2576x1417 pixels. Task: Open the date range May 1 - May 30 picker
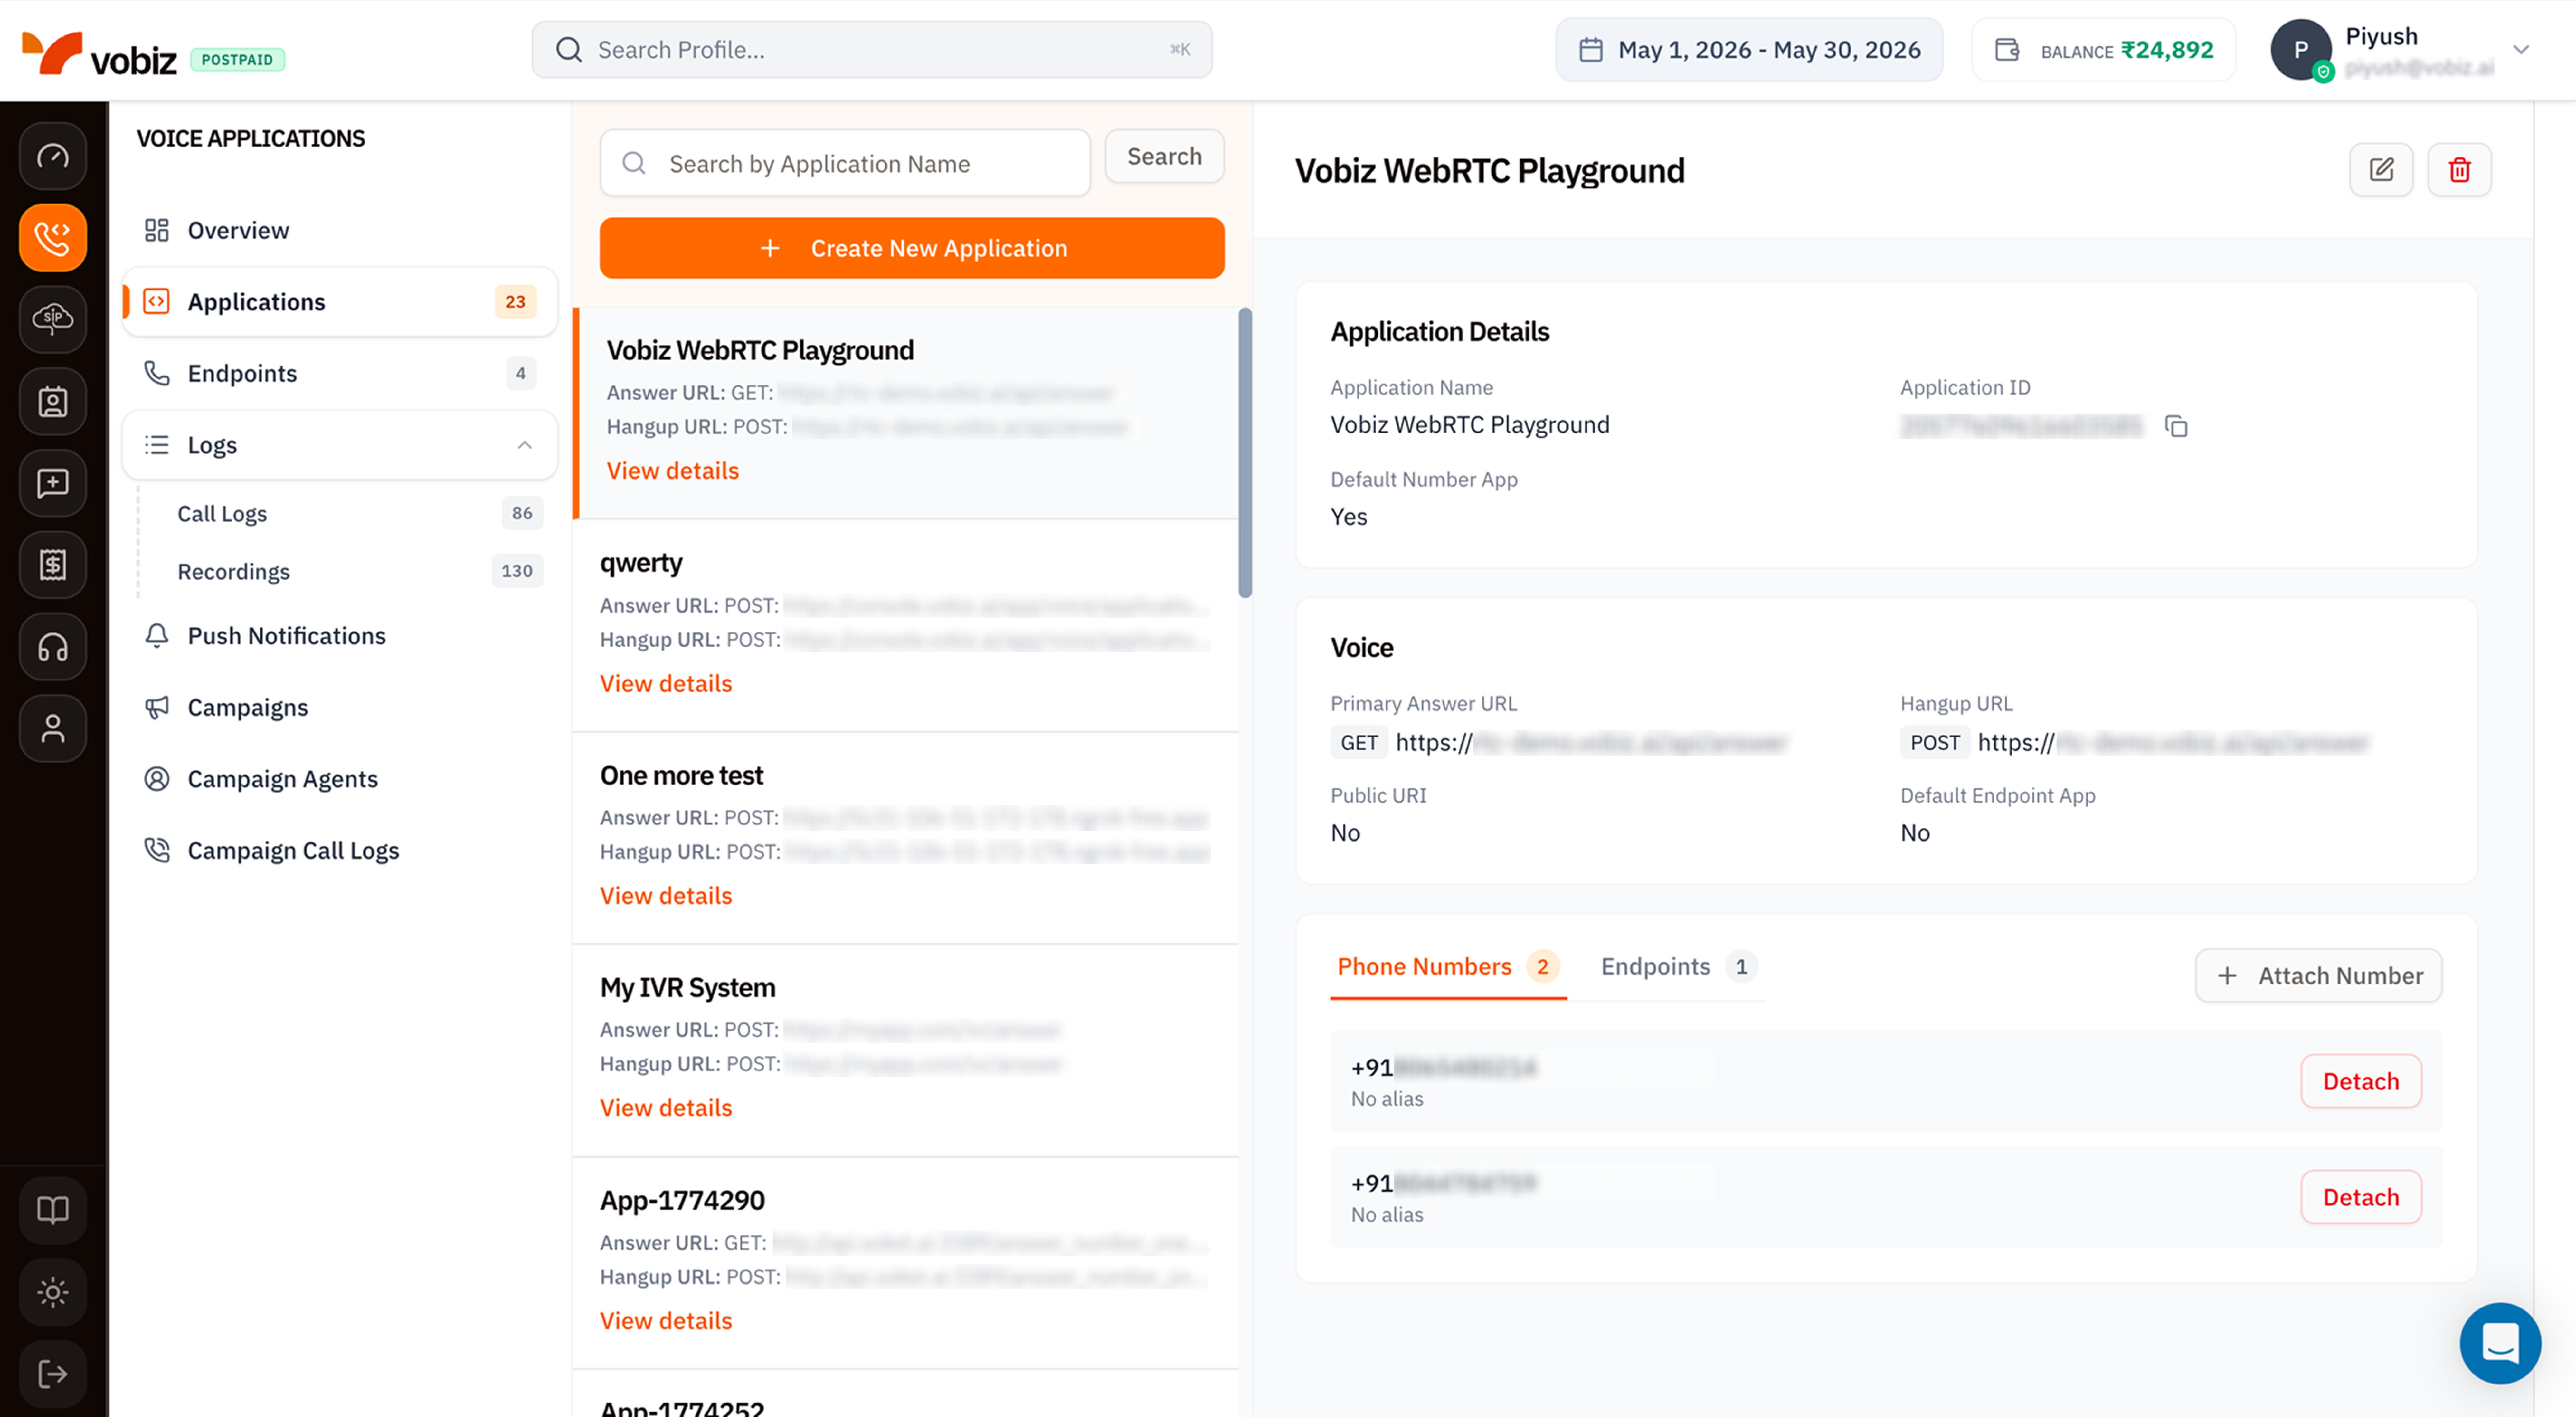1749,50
